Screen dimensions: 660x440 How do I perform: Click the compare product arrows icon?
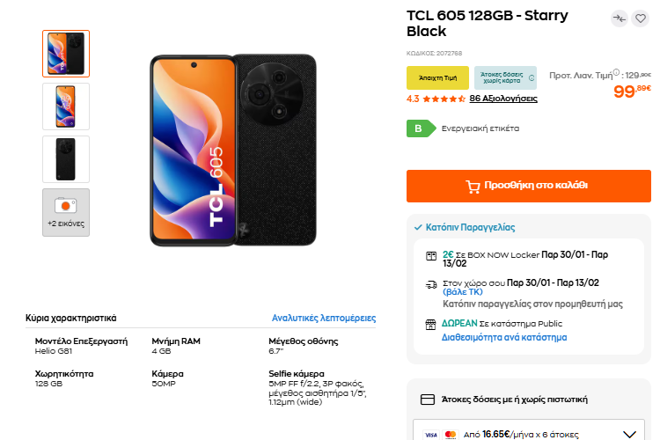[619, 18]
